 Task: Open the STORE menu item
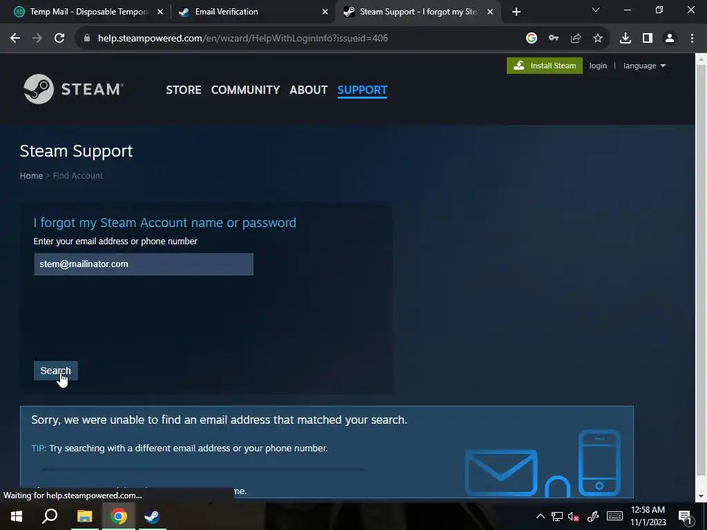pos(184,90)
